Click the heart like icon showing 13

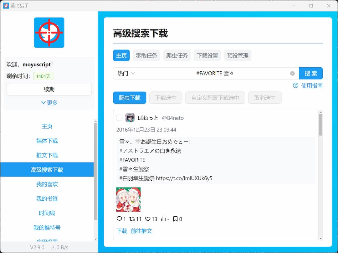147,219
